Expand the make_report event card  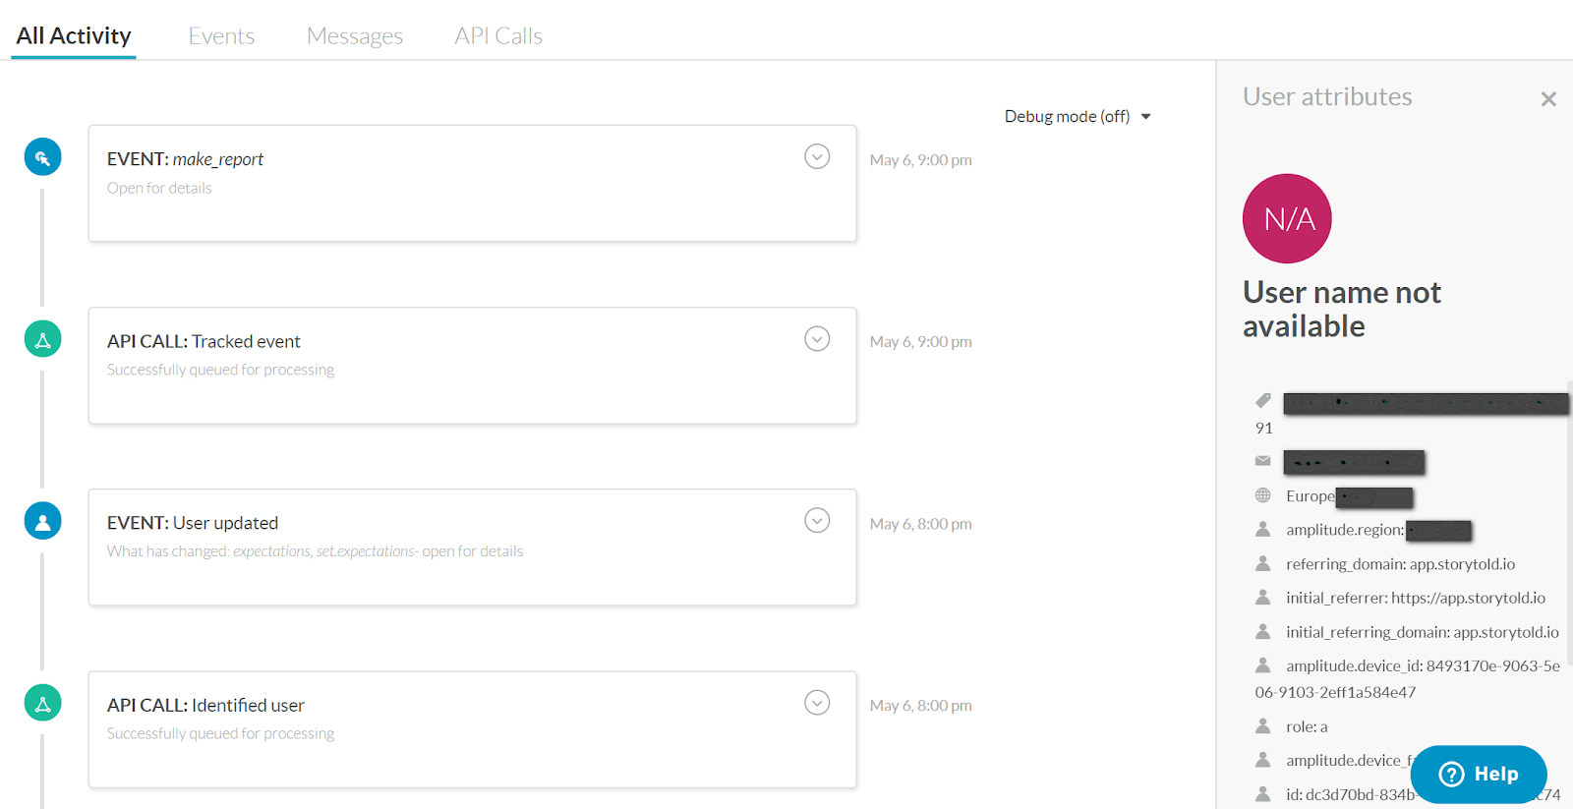pyautogui.click(x=817, y=156)
